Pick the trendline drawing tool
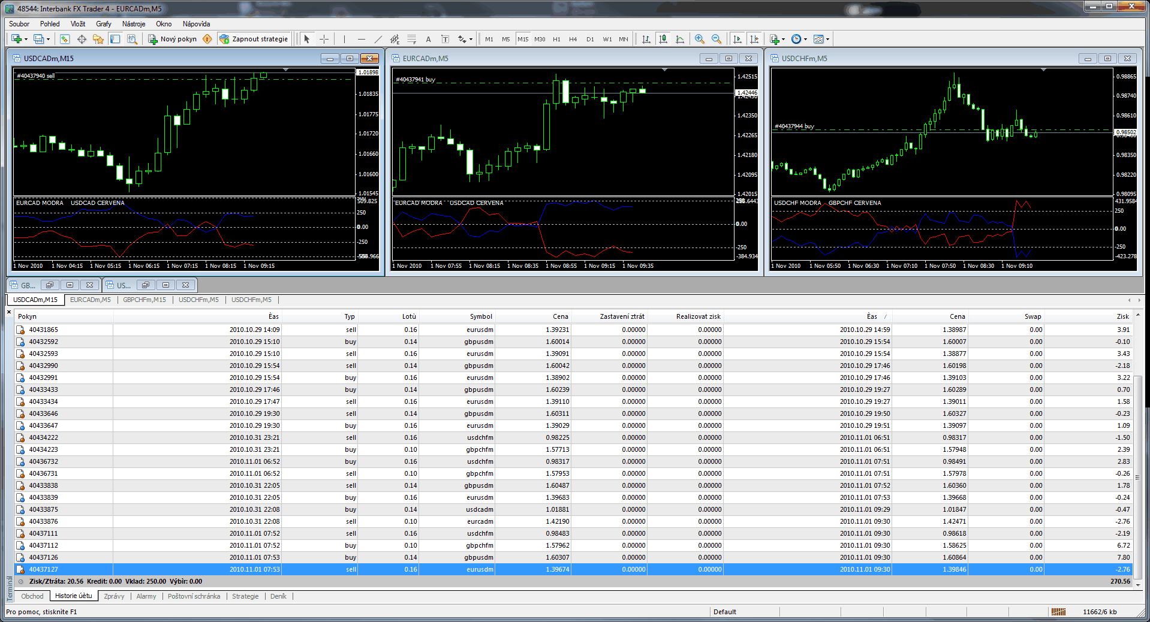This screenshot has height=622, width=1150. (378, 39)
